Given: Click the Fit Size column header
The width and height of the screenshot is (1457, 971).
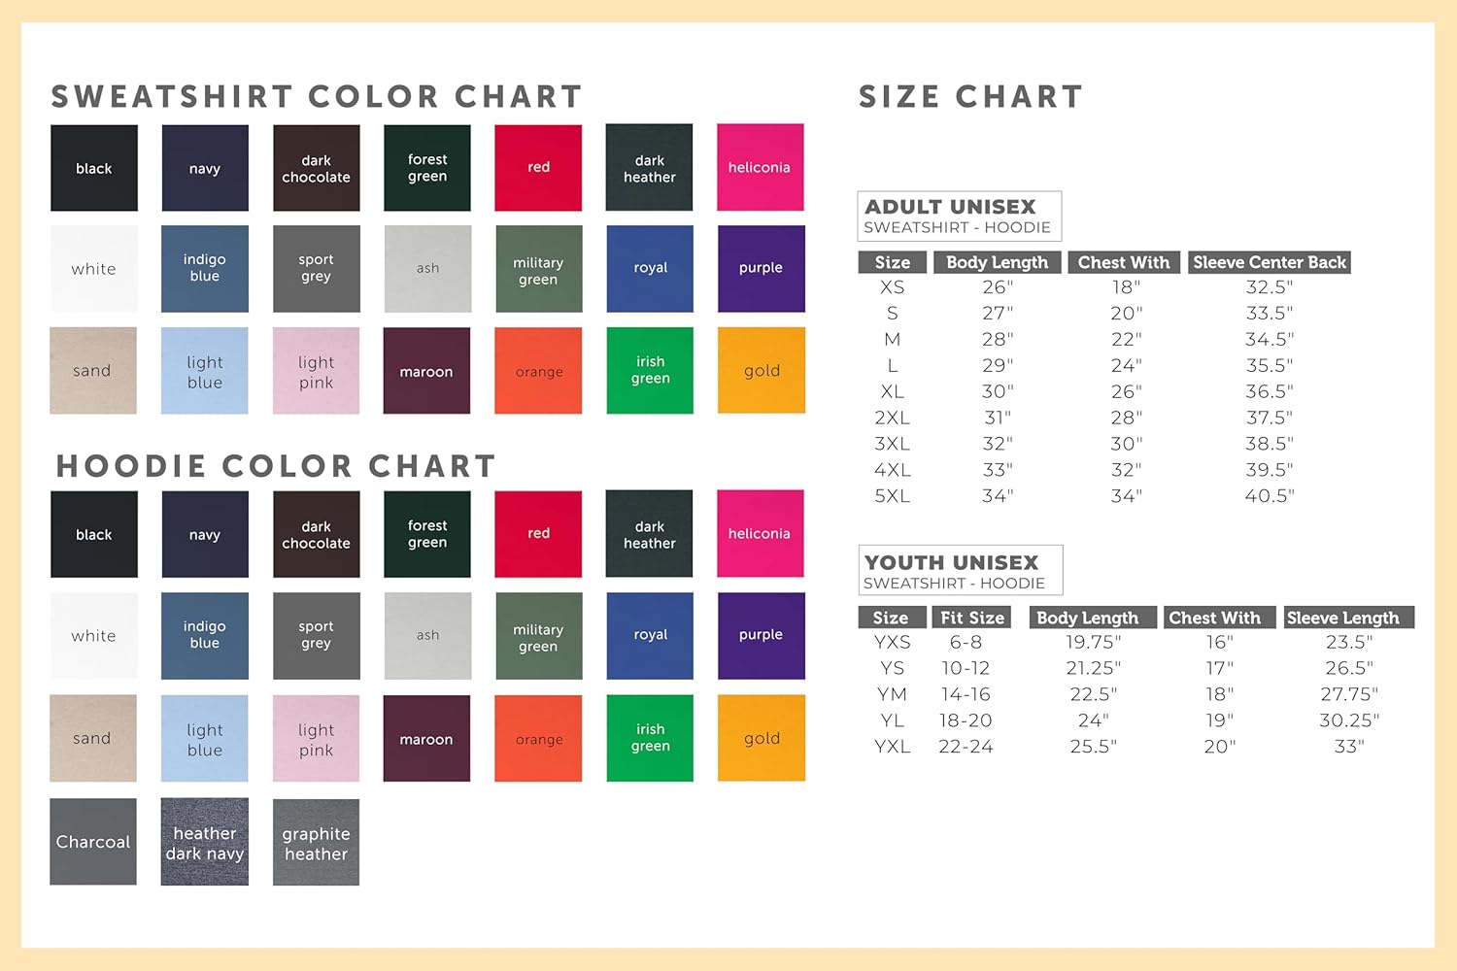Looking at the screenshot, I should point(971,618).
